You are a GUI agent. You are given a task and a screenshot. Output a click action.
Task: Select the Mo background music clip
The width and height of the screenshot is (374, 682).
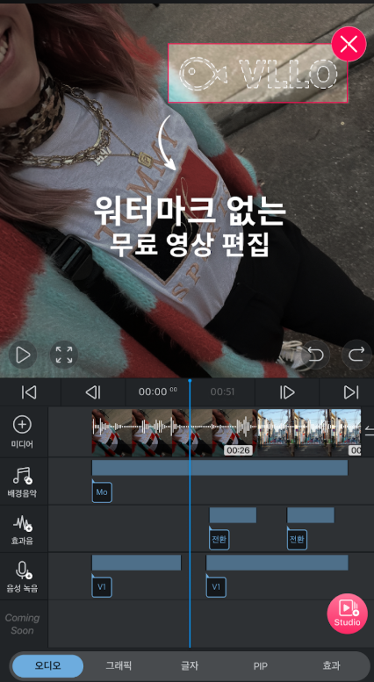[x=219, y=468]
